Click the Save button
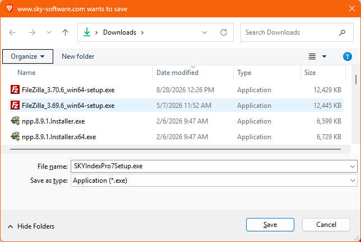The height and width of the screenshot is (242, 361). [x=270, y=225]
